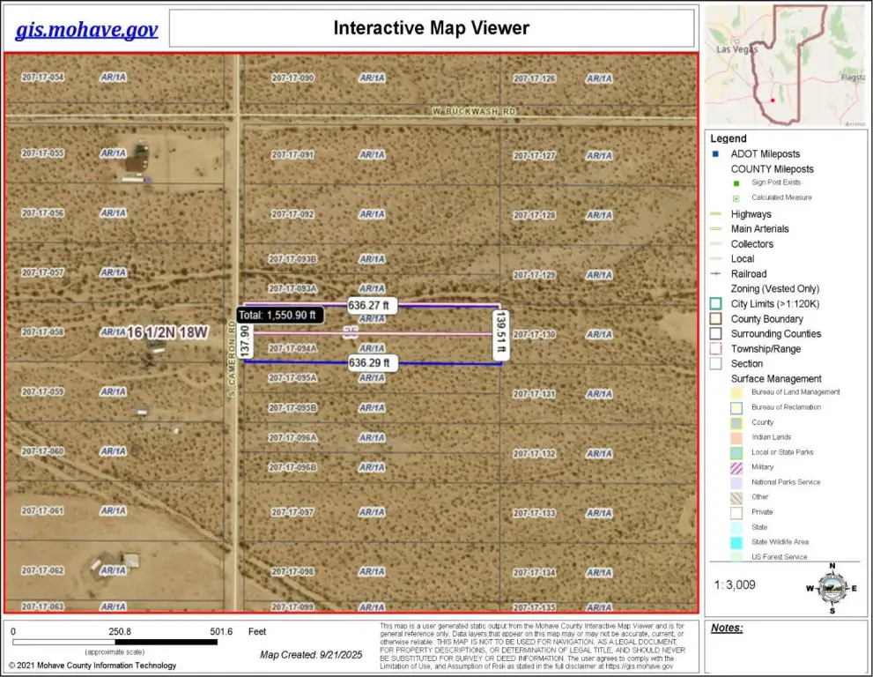Click the Calculated Measure legend symbol
873x677 pixels.
click(x=736, y=198)
